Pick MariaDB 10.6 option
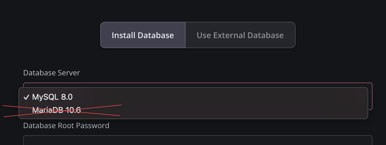The image size is (386, 145). click(x=193, y=110)
